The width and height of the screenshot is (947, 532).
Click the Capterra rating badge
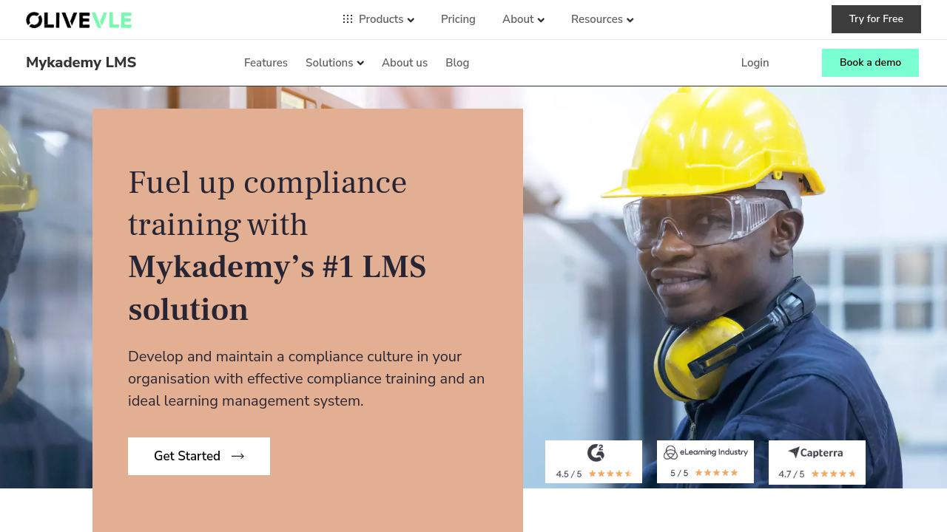point(817,463)
